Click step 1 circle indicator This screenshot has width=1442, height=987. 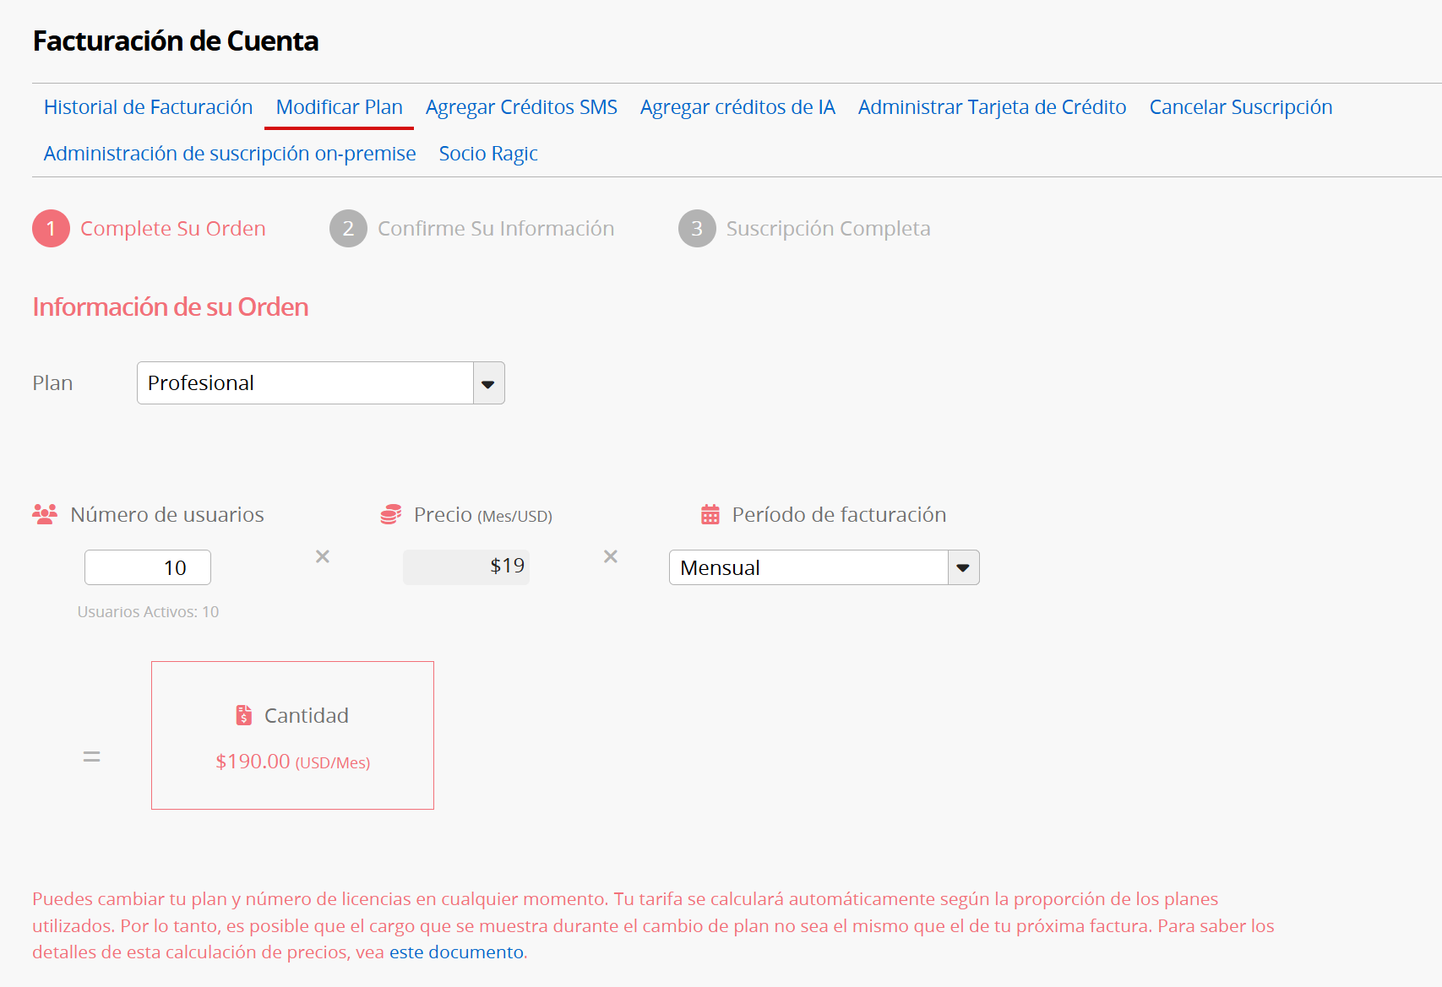51,229
